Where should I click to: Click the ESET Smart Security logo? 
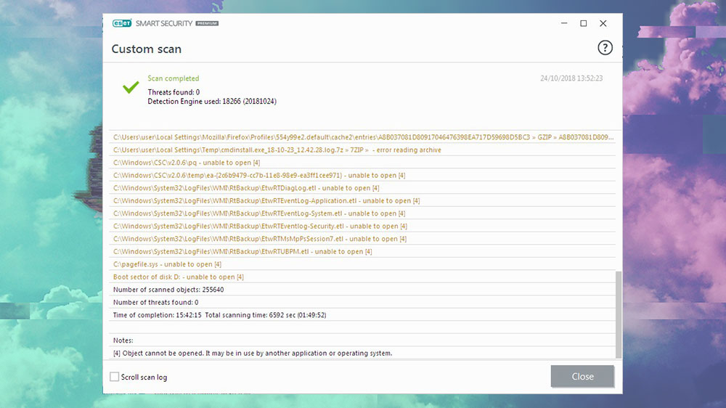pos(164,23)
